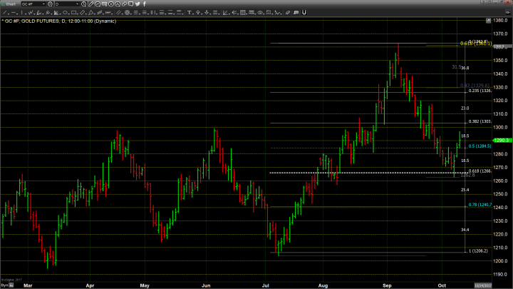Screen dimensions: 513x289
Task: Toggle the eye visibility icon in toolbar
Action: pyautogui.click(x=260, y=12)
